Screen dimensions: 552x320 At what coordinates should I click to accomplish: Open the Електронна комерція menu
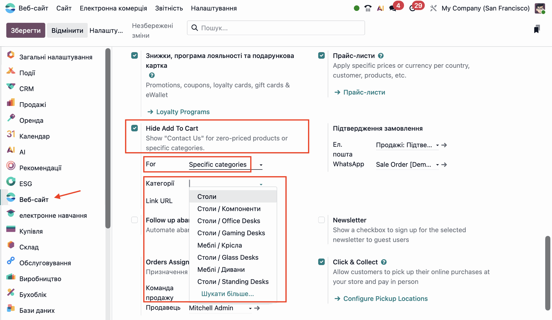click(113, 8)
